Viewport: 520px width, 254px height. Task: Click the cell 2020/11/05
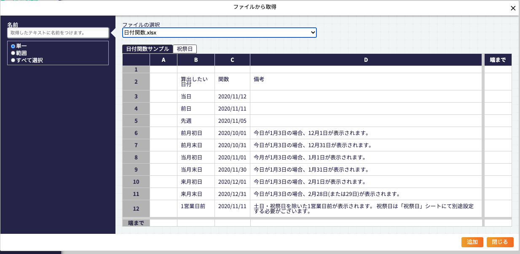point(232,121)
